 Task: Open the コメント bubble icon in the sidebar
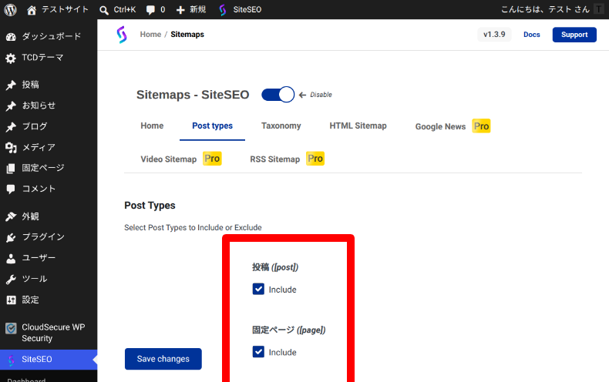[x=11, y=189]
